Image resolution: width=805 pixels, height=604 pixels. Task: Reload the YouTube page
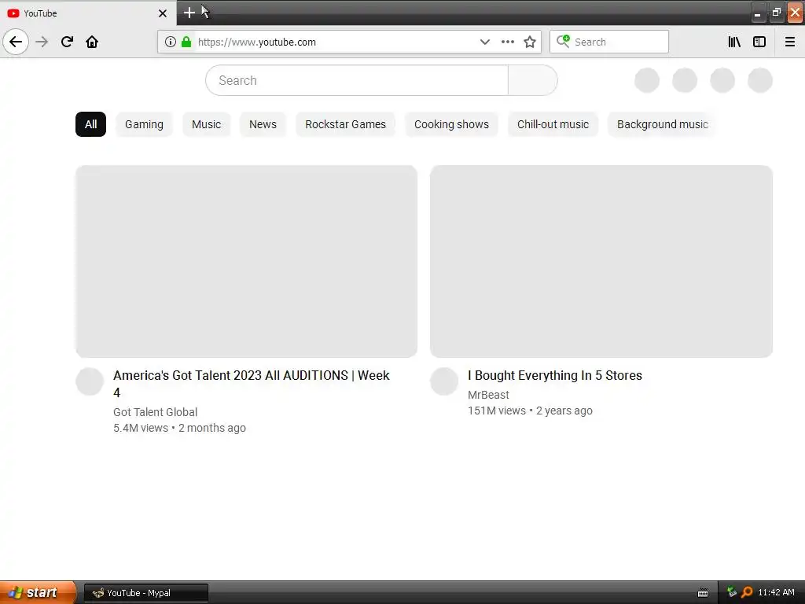click(x=67, y=42)
